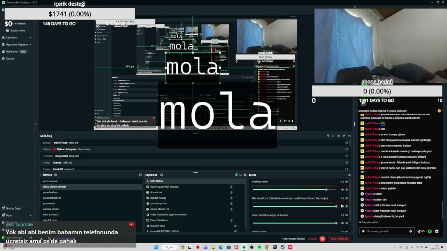447x251 pixels.
Task: Toggle lock on Ekran Yakalama source
Action: 231,220
